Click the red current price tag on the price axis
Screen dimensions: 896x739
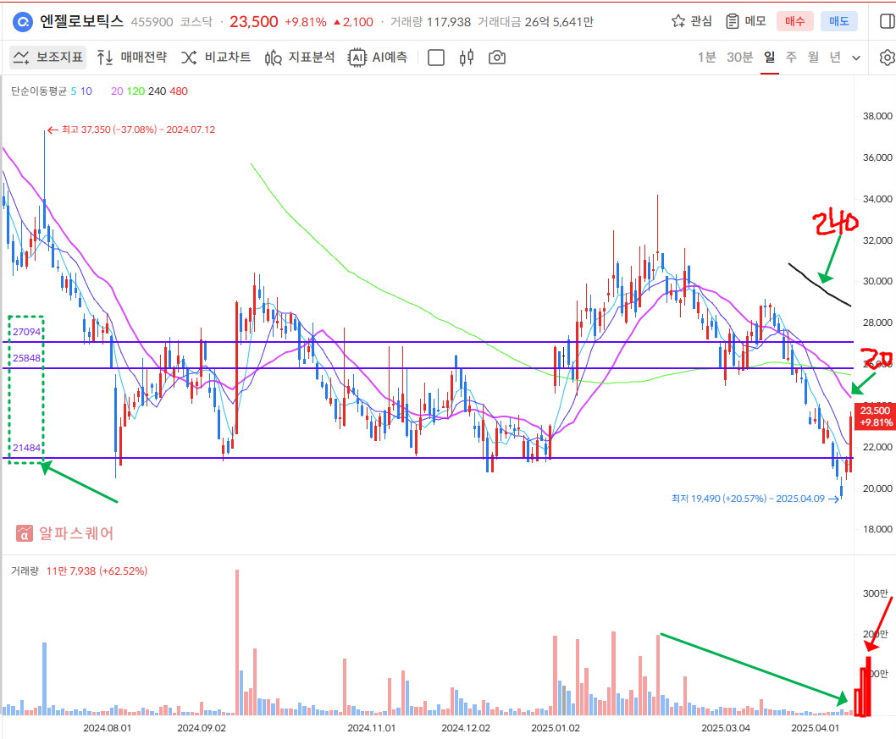(x=875, y=416)
